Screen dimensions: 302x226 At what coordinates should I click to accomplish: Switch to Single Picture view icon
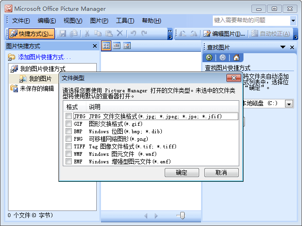tap(127, 46)
